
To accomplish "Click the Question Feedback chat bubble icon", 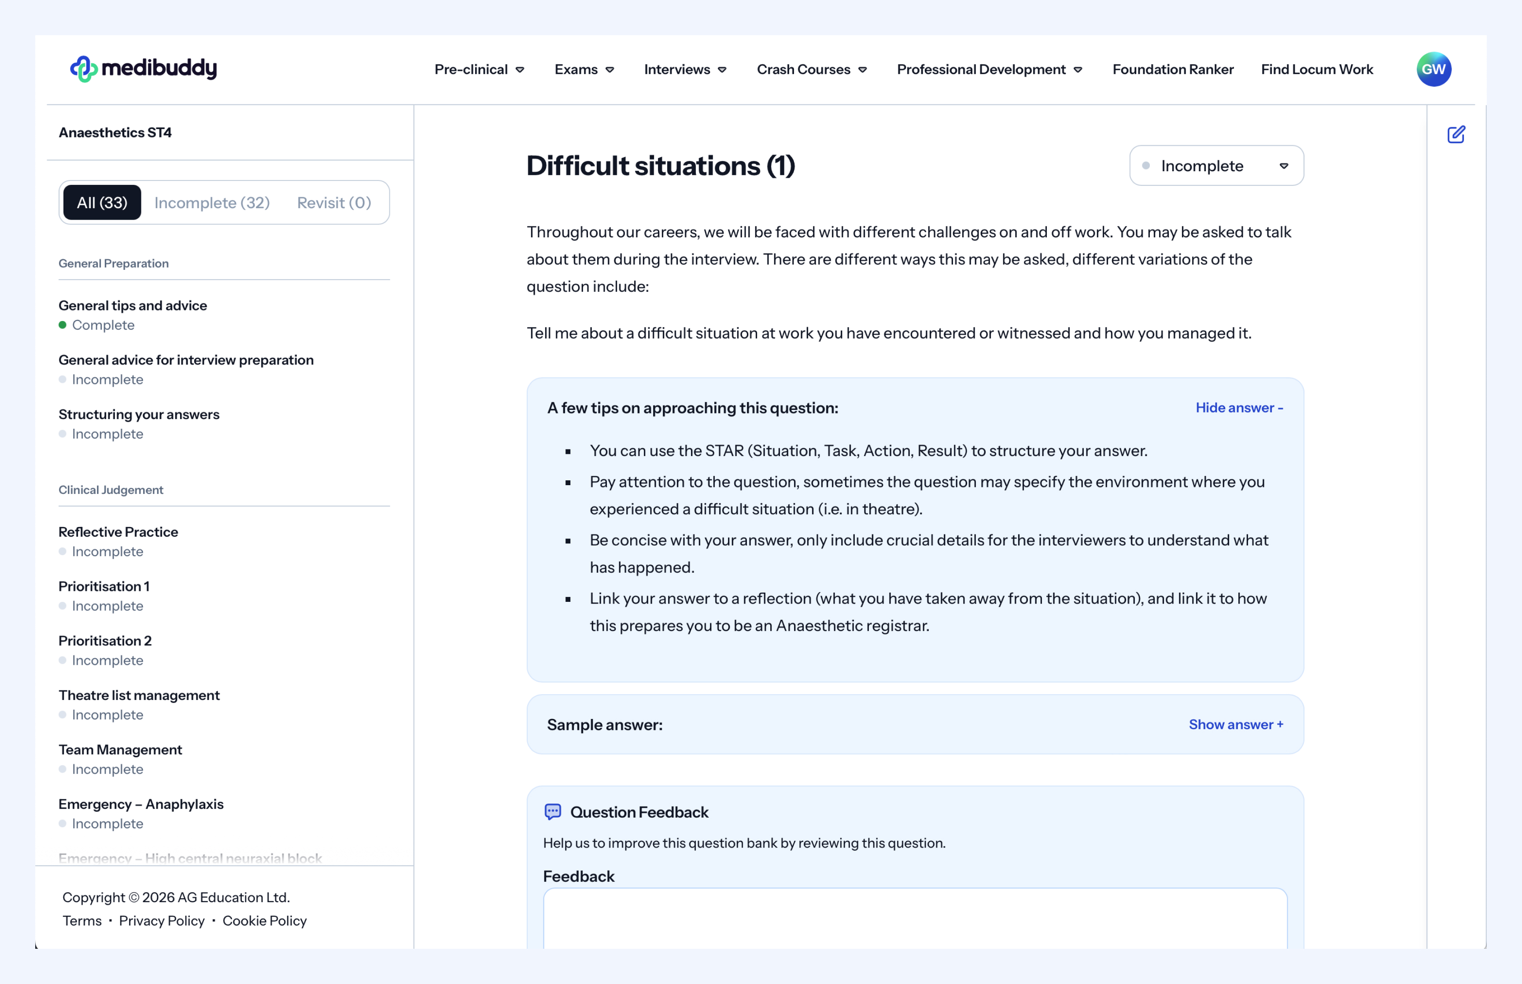I will (x=553, y=811).
